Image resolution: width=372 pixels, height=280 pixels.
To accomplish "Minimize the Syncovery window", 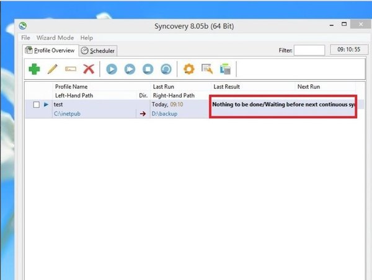I will (332, 25).
